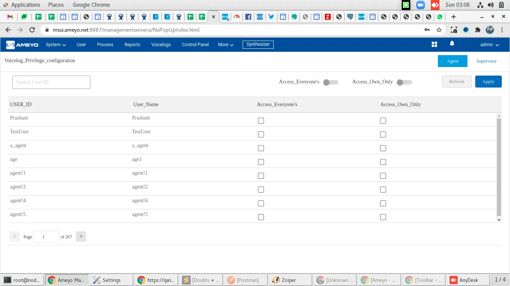Screen dimensions: 510x286
Task: Click the Ameyo logo
Action: pos(22,45)
